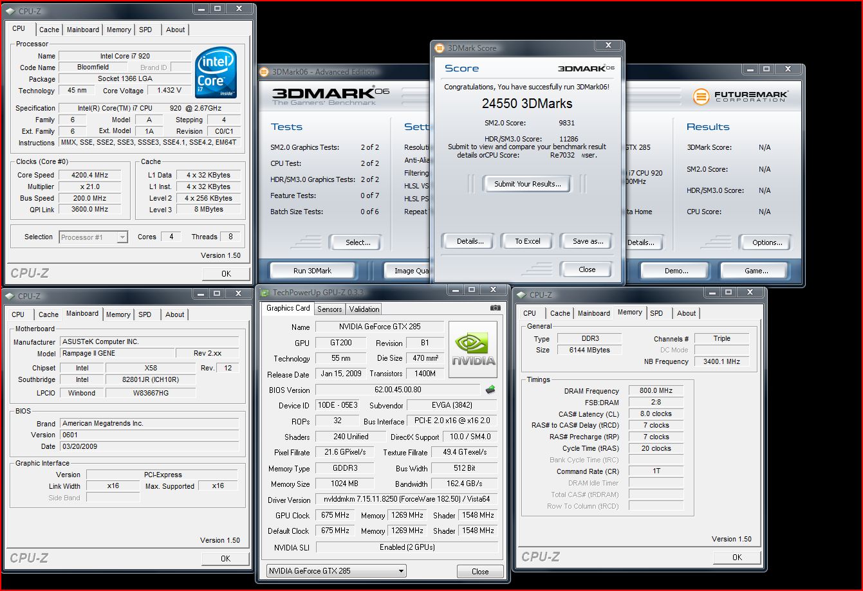The image size is (863, 591).
Task: Click the Subvendor EVGA (3842) field
Action: (x=452, y=405)
